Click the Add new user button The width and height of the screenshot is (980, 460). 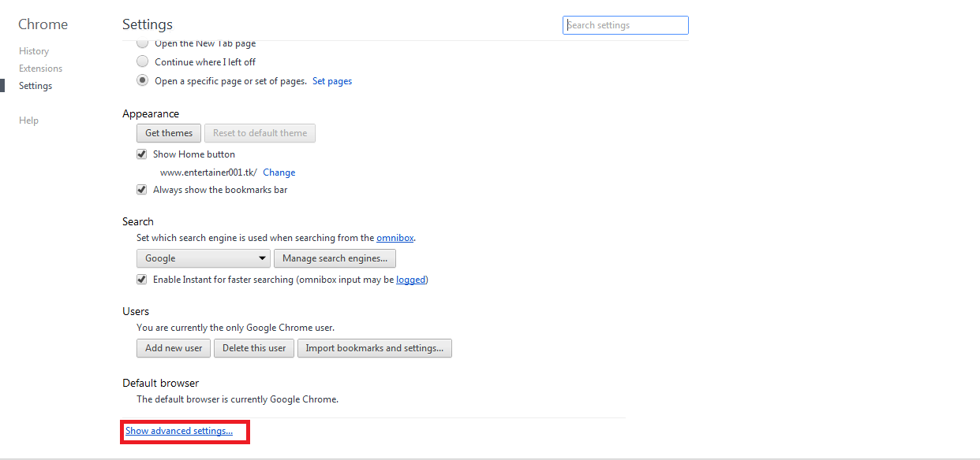[x=174, y=348]
